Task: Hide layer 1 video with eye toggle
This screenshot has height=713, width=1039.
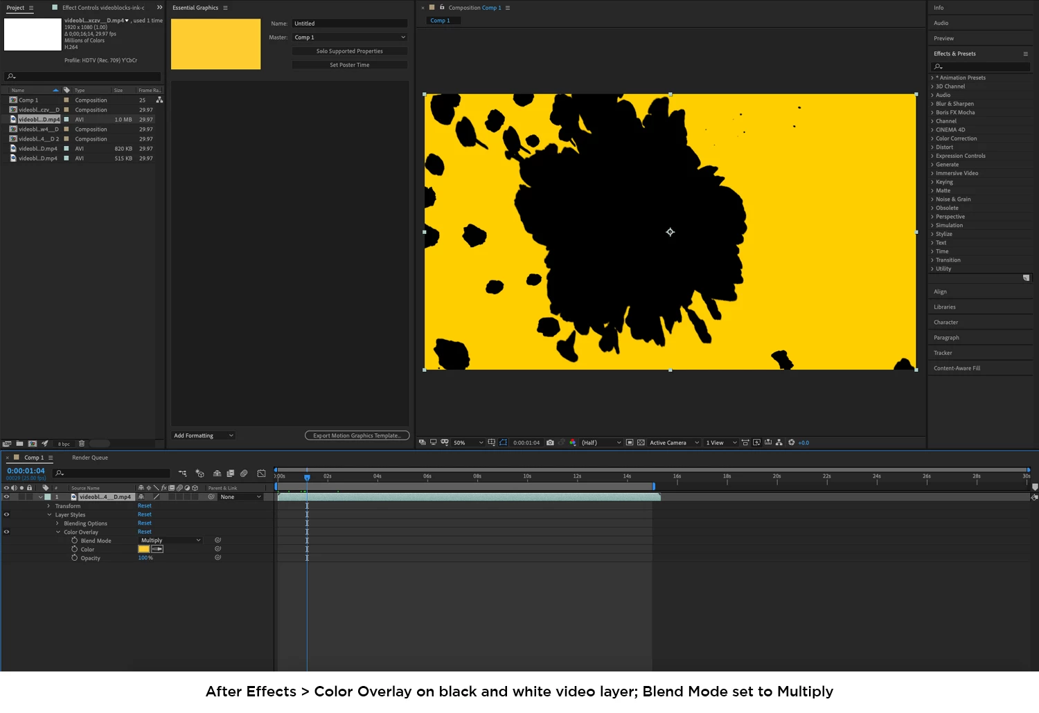Action: 6,497
